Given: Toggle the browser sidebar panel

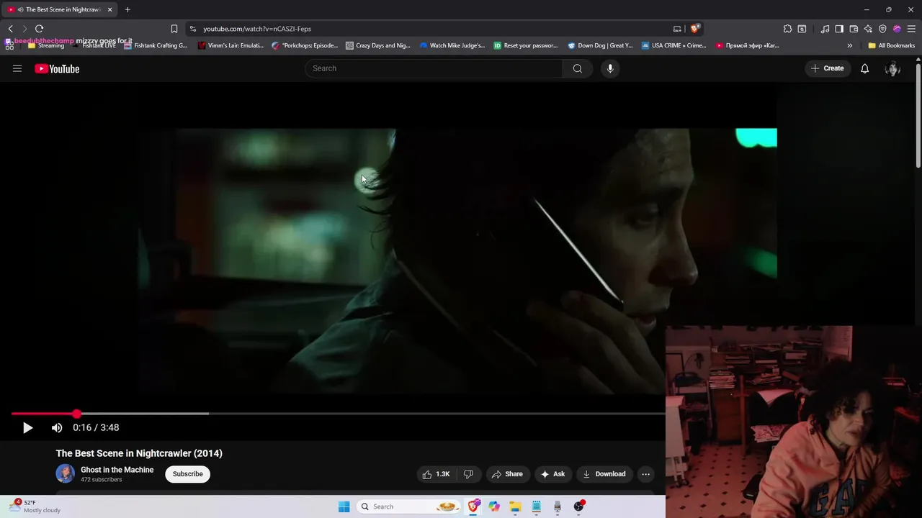Looking at the screenshot, I should point(839,29).
